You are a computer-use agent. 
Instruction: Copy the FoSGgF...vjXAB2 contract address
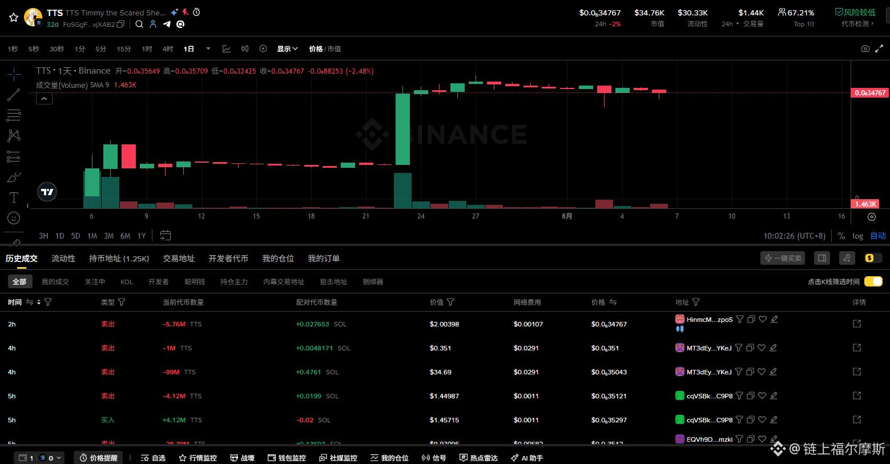pyautogui.click(x=120, y=25)
